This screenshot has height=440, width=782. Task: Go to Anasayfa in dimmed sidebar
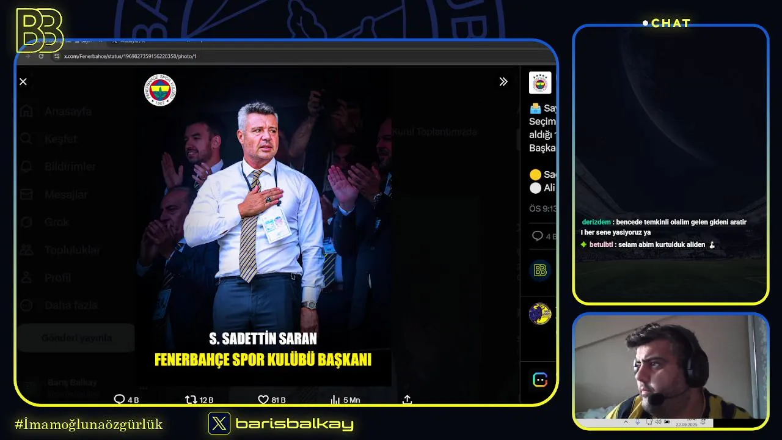[x=56, y=111]
